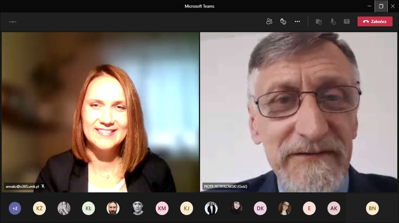
Task: Open the share content tray
Action: point(347,22)
